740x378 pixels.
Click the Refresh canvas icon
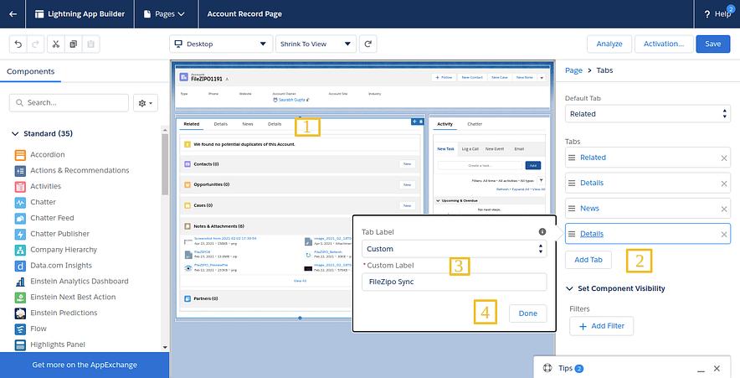coord(368,44)
